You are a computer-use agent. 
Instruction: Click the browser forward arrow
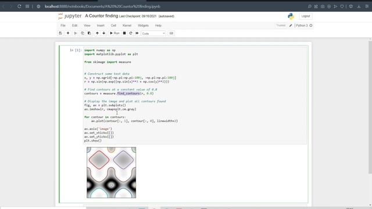(x=11, y=6)
